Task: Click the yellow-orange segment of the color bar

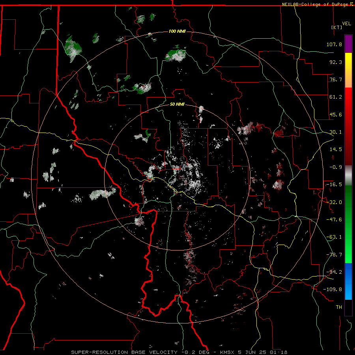Action: pyautogui.click(x=348, y=70)
